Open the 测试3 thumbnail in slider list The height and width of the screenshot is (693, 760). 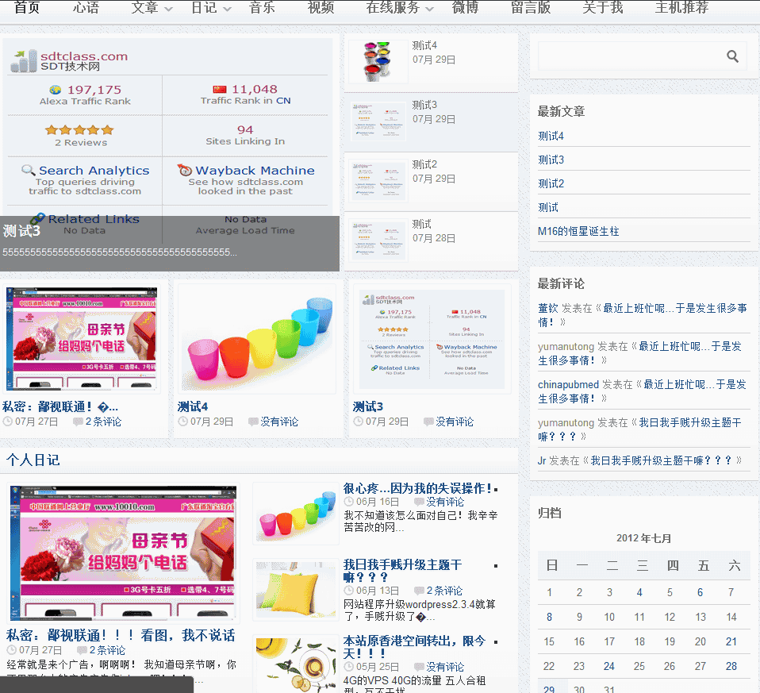tap(378, 121)
